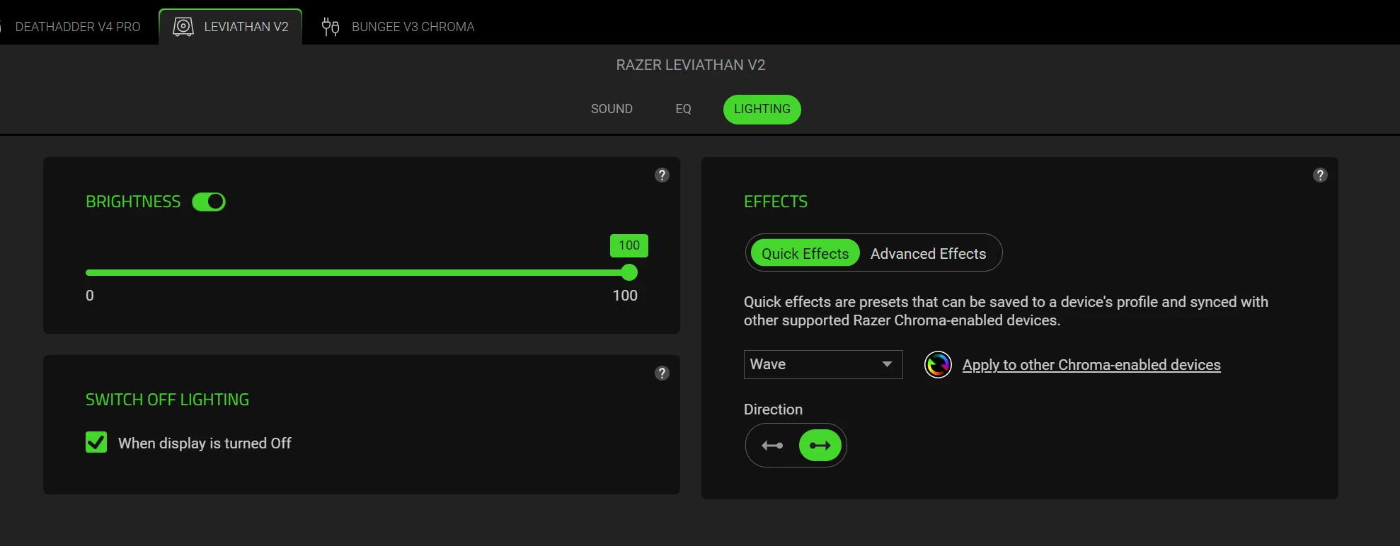Image resolution: width=1400 pixels, height=546 pixels.
Task: Click the RAZER LEVIATHAN V2 title
Action: click(x=691, y=65)
